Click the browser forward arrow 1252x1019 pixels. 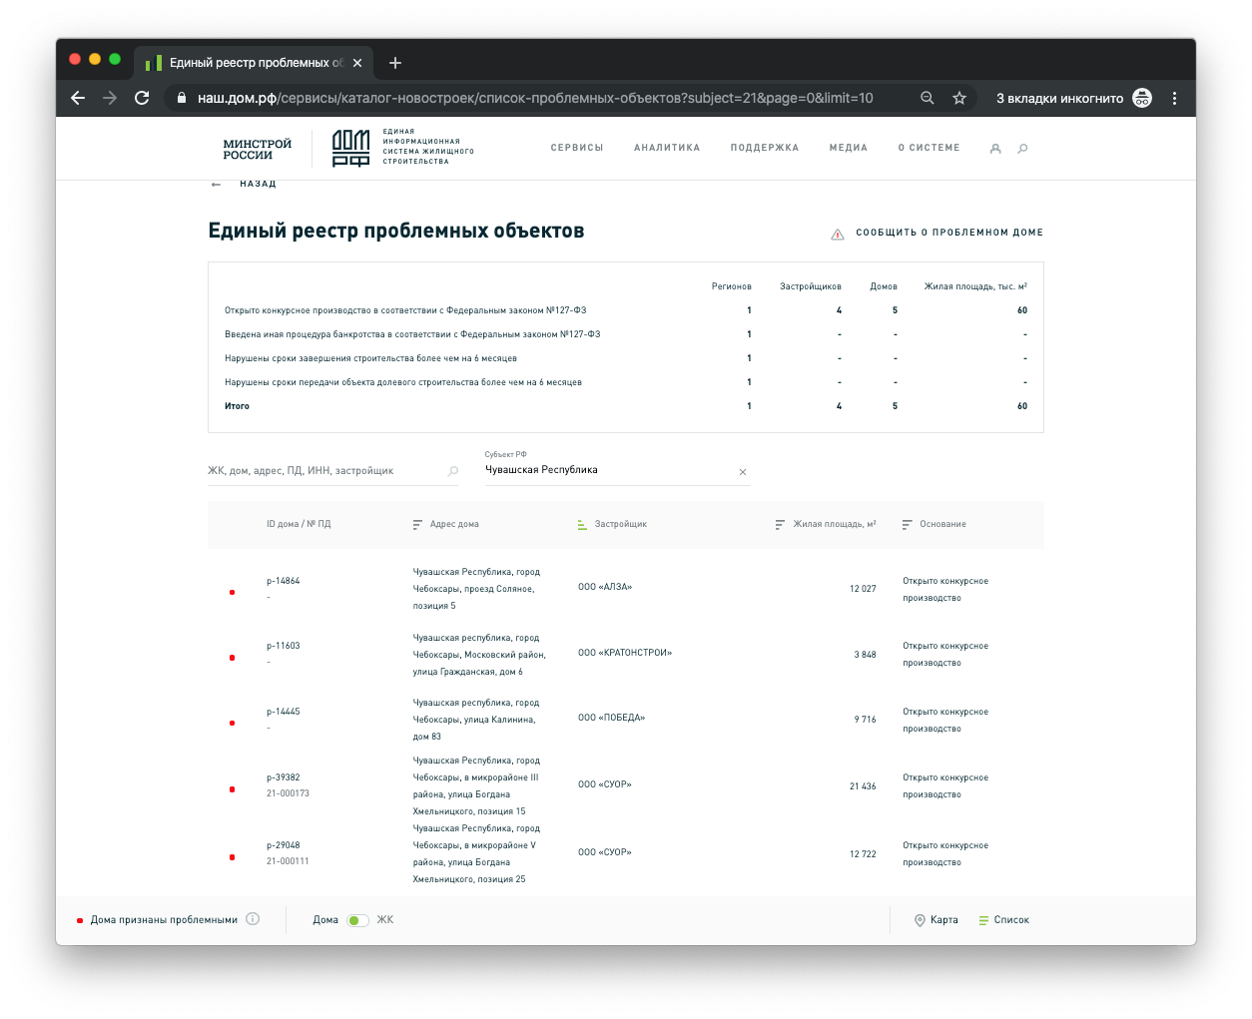coord(110,98)
